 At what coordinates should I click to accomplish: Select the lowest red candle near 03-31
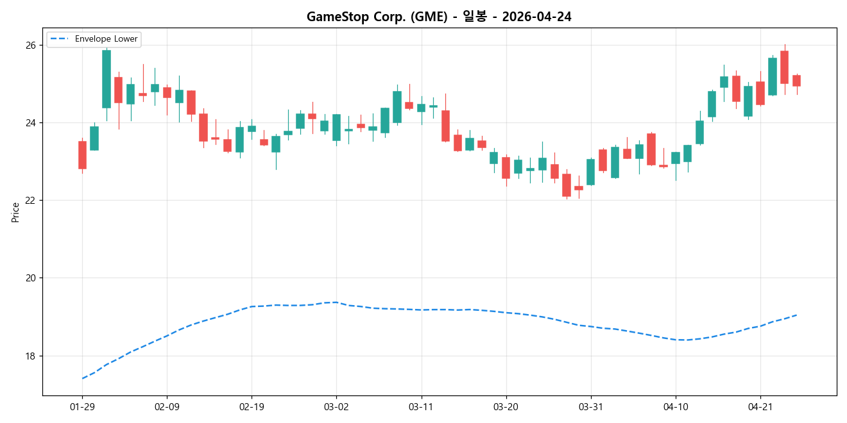[x=566, y=186]
